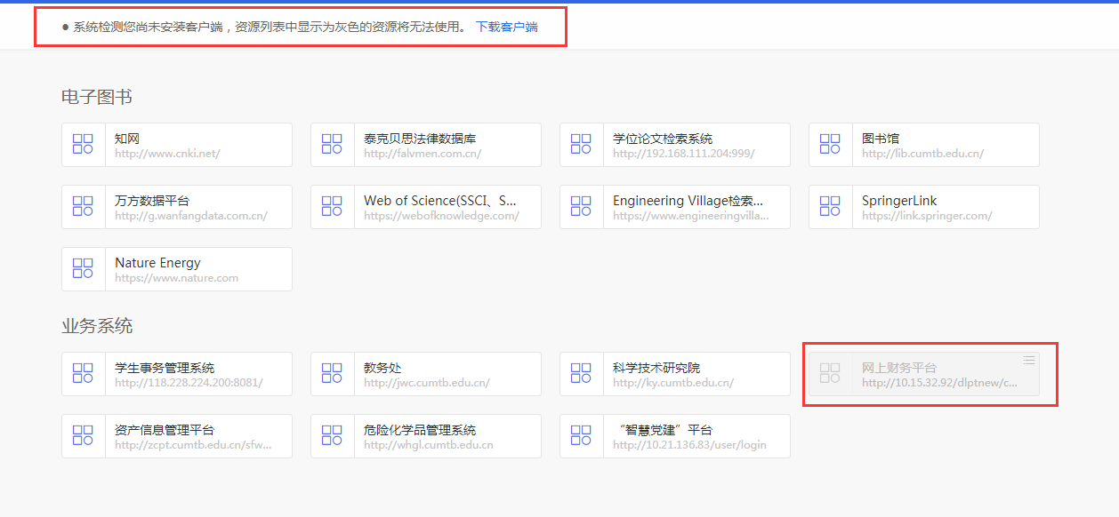Open the menu icon on 网上财务平台 card
This screenshot has height=517, width=1119.
click(1028, 360)
